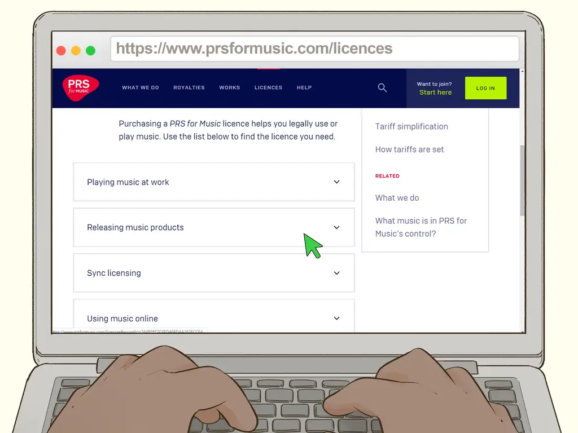Expand Using music online chevron
This screenshot has height=433, width=578.
pyautogui.click(x=336, y=318)
